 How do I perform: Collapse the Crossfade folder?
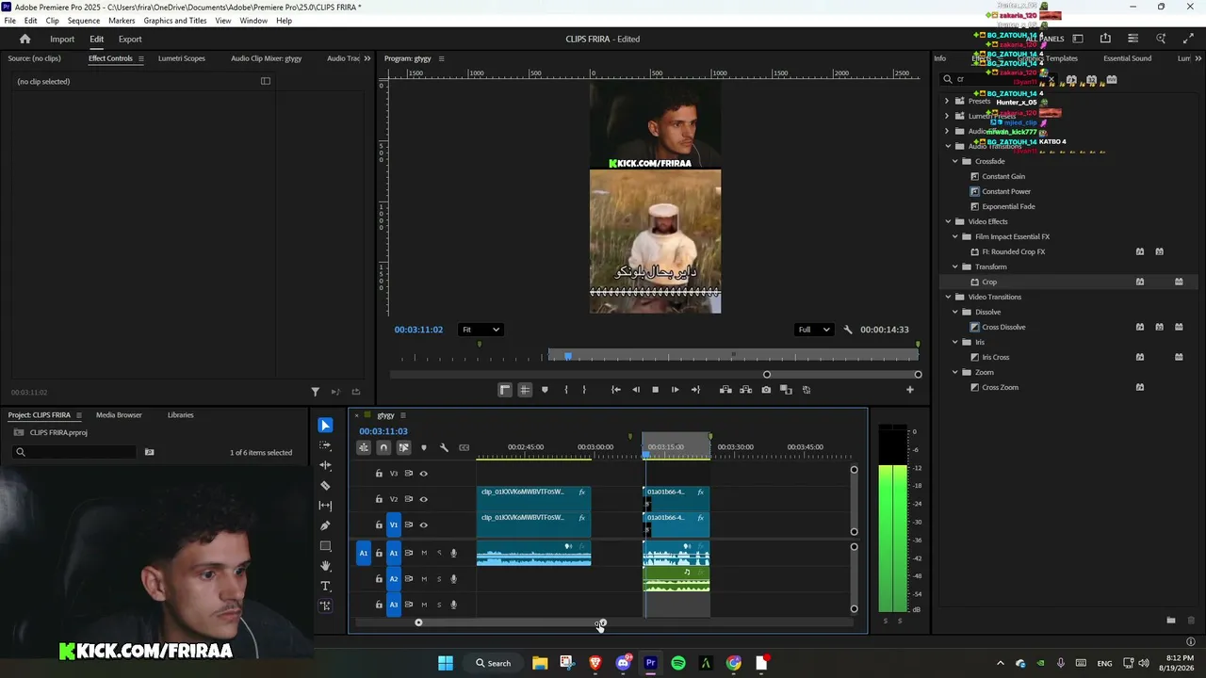955,161
